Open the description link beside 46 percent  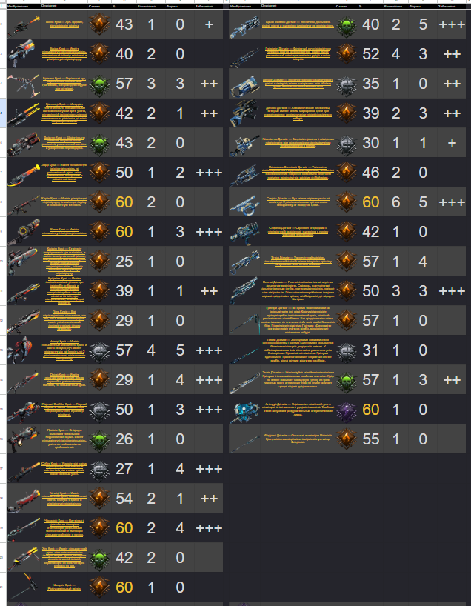(298, 173)
